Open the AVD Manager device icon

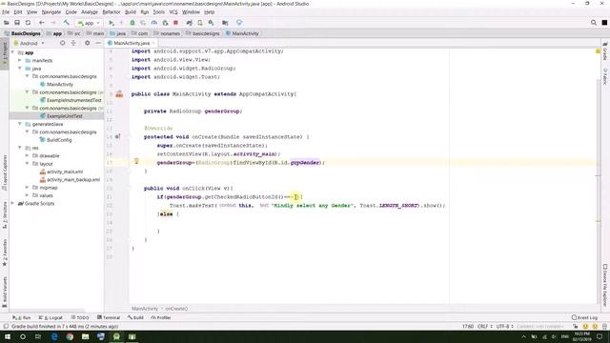[x=200, y=23]
